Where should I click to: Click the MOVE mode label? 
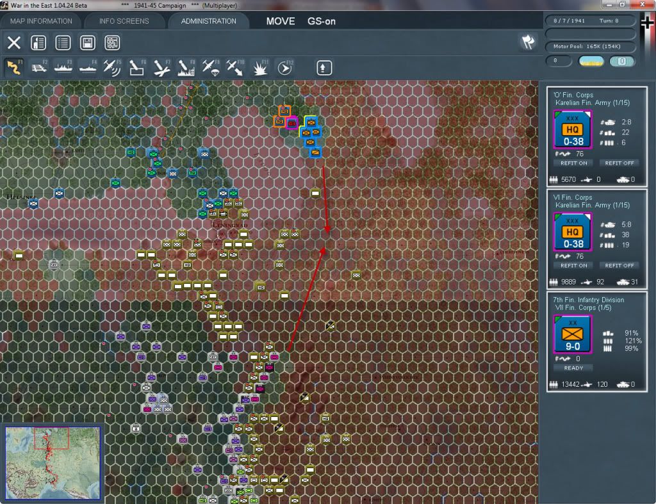[x=281, y=21]
